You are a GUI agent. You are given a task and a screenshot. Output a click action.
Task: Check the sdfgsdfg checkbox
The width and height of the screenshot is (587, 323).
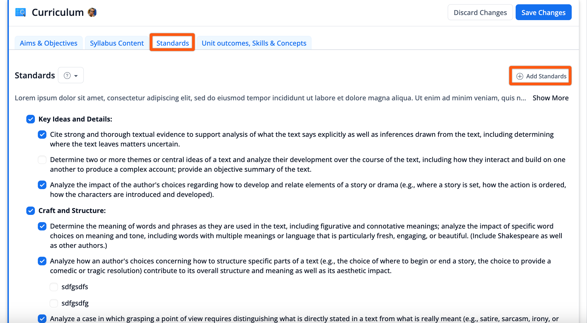pyautogui.click(x=54, y=303)
